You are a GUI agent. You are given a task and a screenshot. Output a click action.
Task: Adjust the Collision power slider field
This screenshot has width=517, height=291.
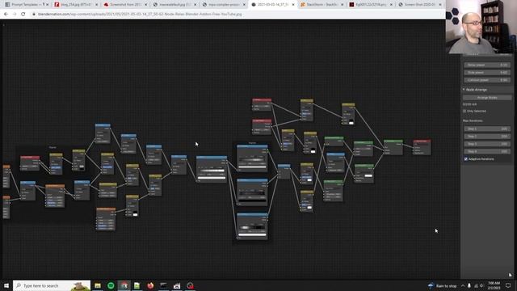[487, 80]
